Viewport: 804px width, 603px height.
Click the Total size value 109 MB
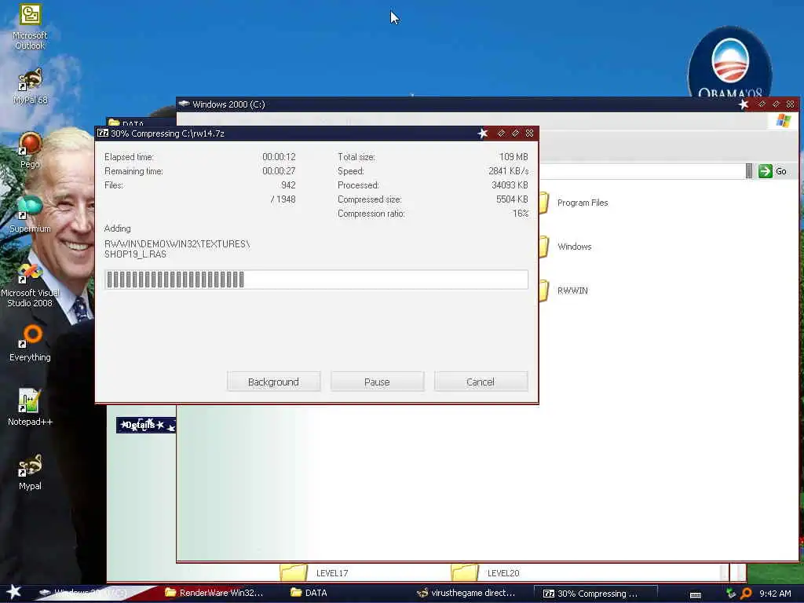coord(513,157)
